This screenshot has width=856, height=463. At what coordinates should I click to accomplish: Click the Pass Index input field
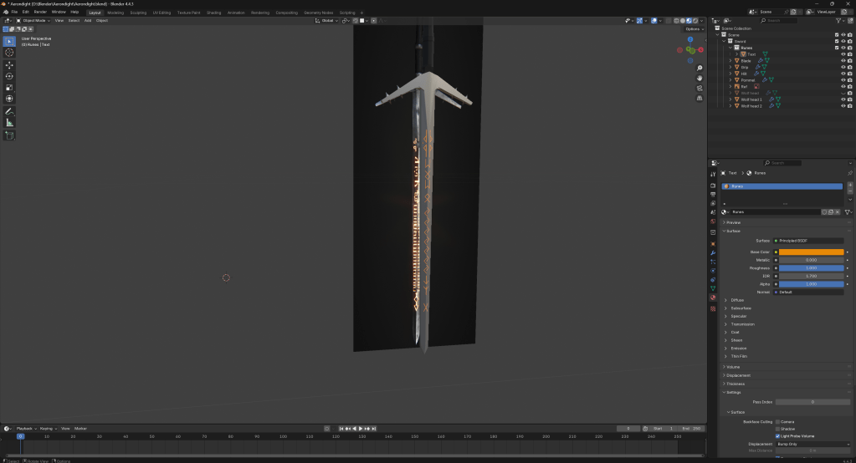812,402
